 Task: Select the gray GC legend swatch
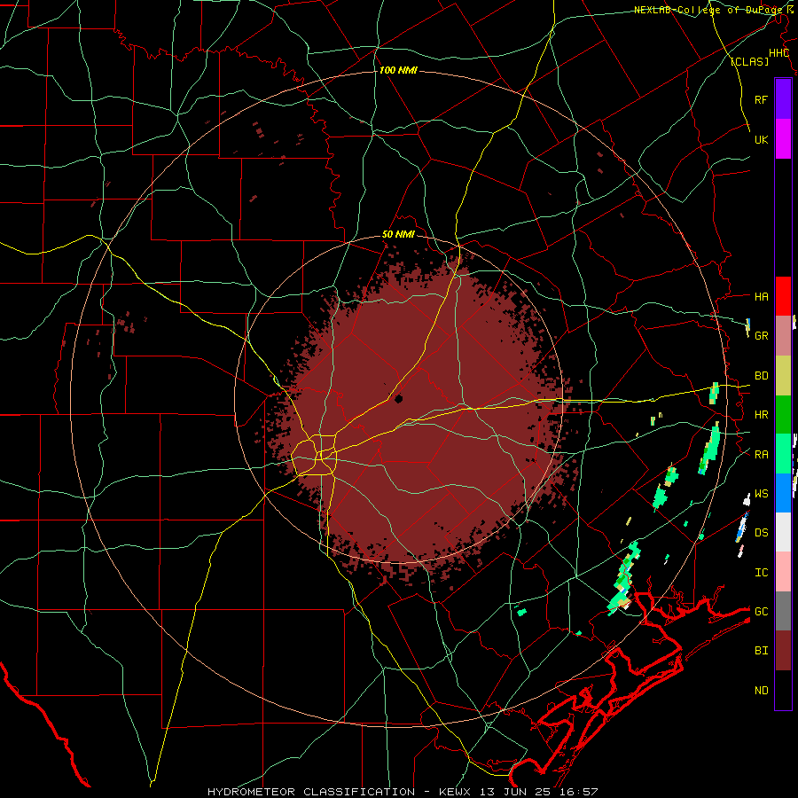click(783, 611)
